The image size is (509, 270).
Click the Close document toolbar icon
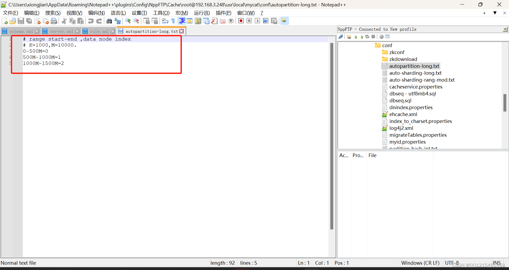37,21
